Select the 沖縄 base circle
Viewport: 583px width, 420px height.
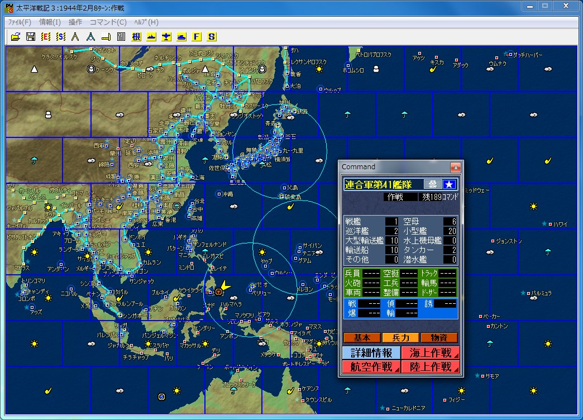[x=219, y=194]
